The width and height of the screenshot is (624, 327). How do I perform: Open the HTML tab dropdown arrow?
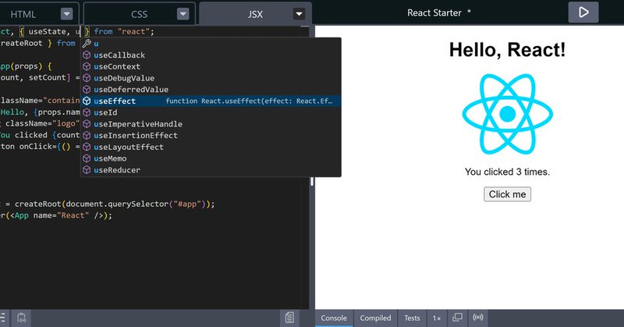[x=67, y=14]
